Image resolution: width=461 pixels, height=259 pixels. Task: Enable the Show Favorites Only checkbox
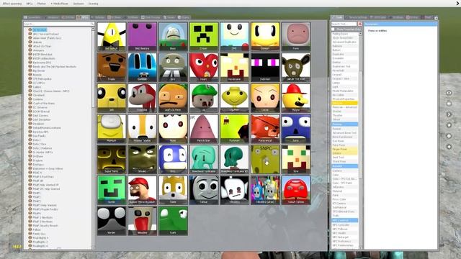coord(333,29)
